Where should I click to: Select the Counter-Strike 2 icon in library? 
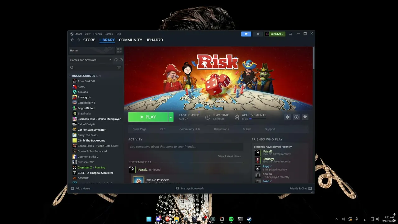tap(75, 156)
